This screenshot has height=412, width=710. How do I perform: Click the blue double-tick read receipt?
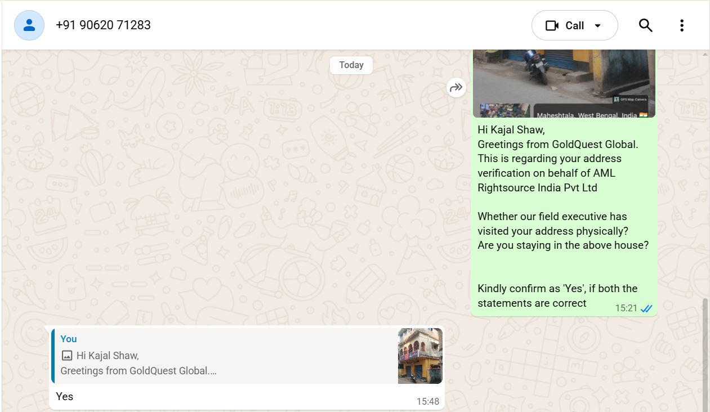point(646,308)
